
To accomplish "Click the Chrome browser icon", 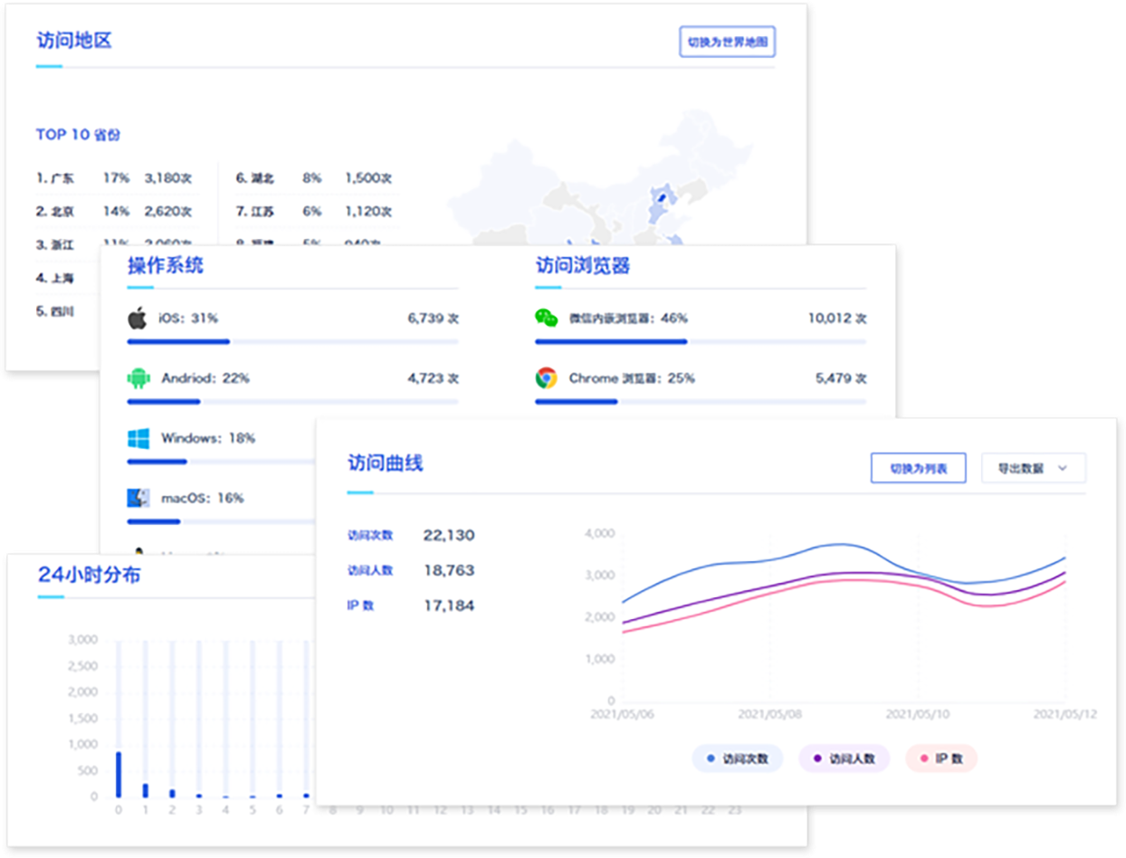I will [x=546, y=378].
